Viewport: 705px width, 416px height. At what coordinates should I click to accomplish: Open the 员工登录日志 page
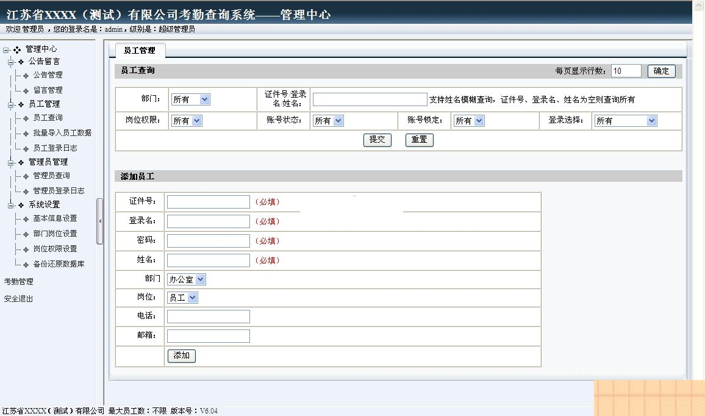coord(27,148)
